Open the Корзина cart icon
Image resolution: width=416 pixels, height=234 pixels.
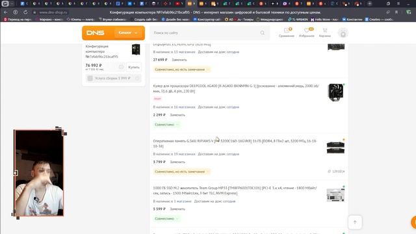click(x=325, y=32)
